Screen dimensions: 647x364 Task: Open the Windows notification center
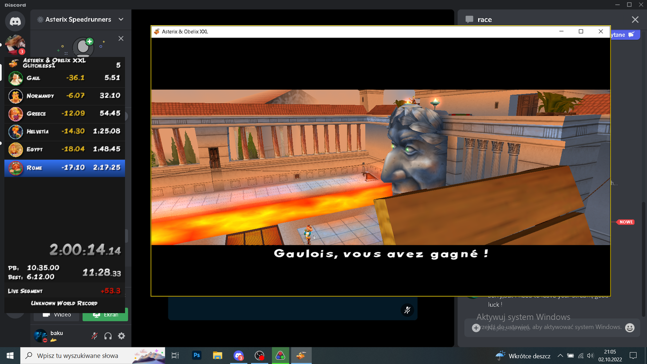tap(633, 355)
